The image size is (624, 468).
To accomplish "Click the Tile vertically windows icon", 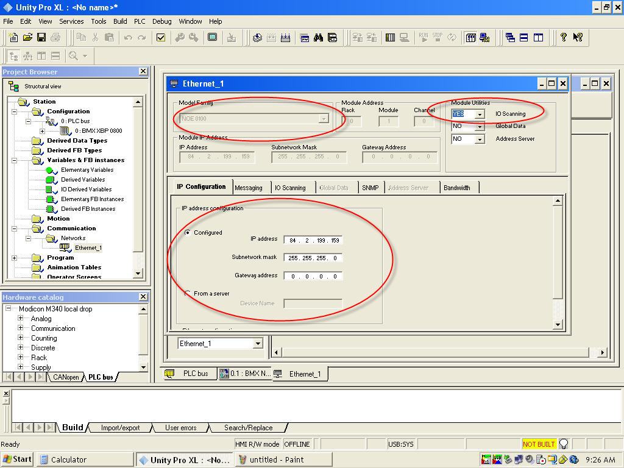I will point(538,37).
